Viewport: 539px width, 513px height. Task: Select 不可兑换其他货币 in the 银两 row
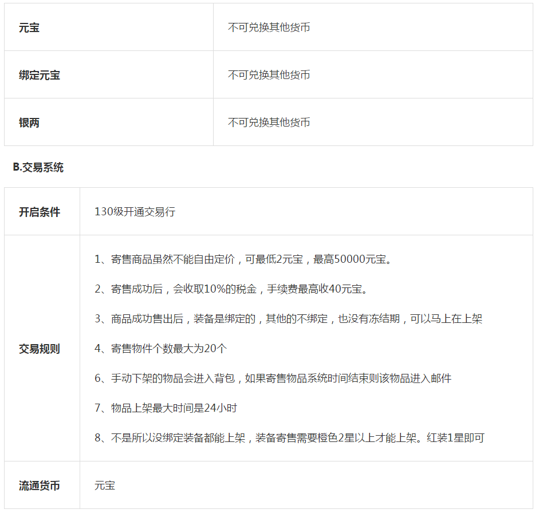269,121
